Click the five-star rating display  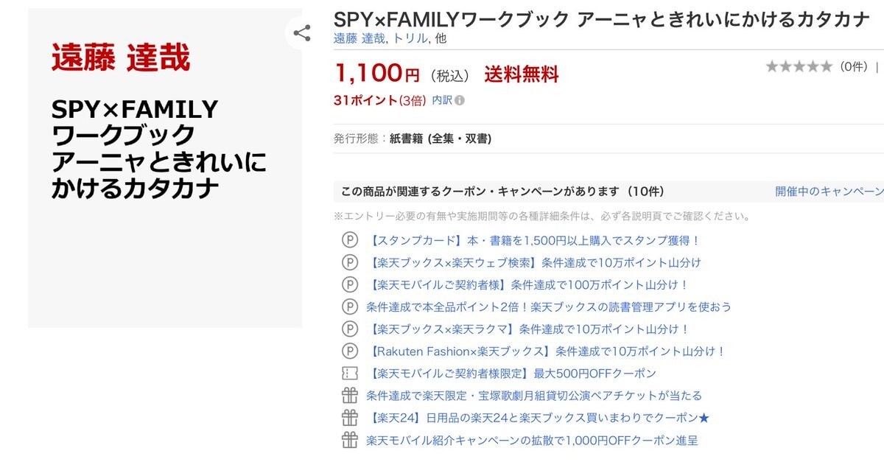799,66
